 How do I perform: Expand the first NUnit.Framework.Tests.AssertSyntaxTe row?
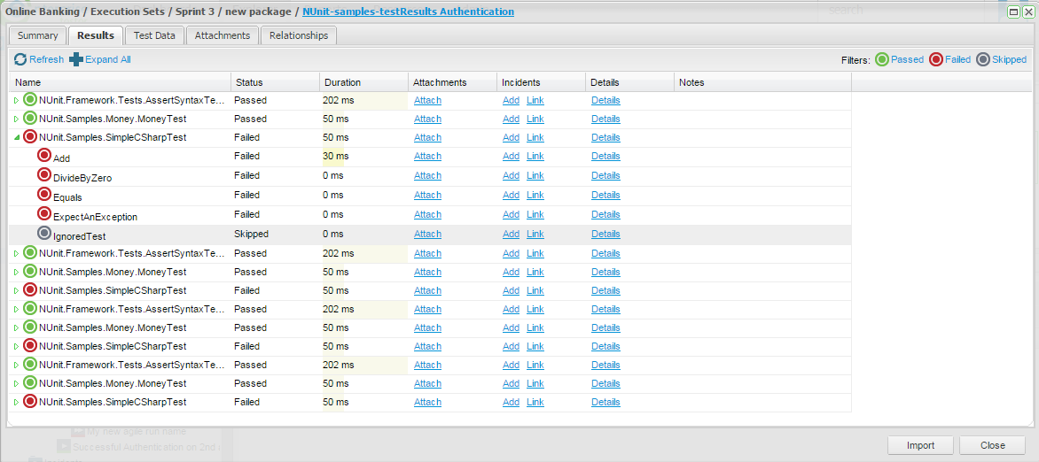click(x=16, y=100)
